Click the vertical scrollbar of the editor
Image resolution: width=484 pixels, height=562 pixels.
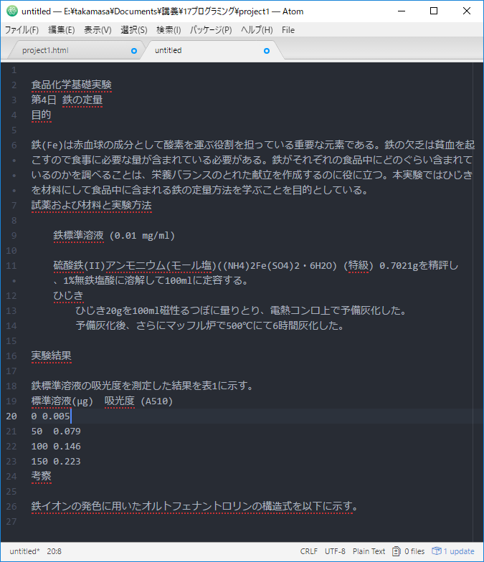click(x=478, y=287)
